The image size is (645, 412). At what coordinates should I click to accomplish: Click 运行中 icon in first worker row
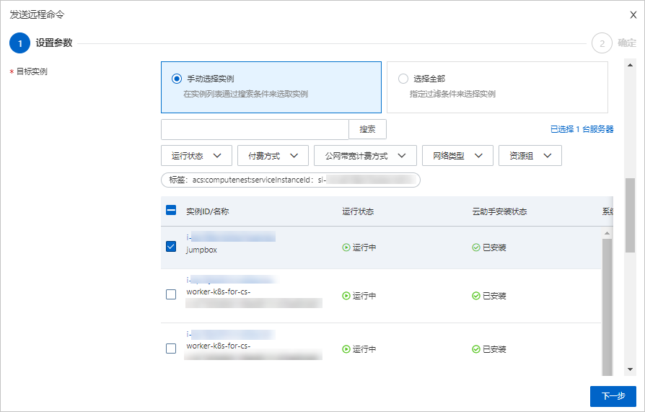[x=346, y=296]
